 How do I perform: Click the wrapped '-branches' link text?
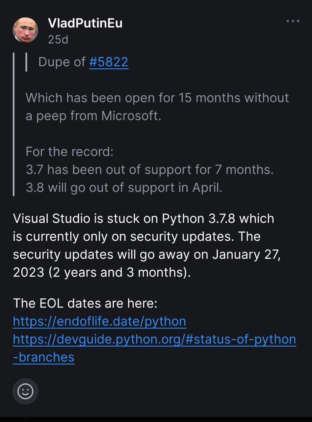point(43,357)
